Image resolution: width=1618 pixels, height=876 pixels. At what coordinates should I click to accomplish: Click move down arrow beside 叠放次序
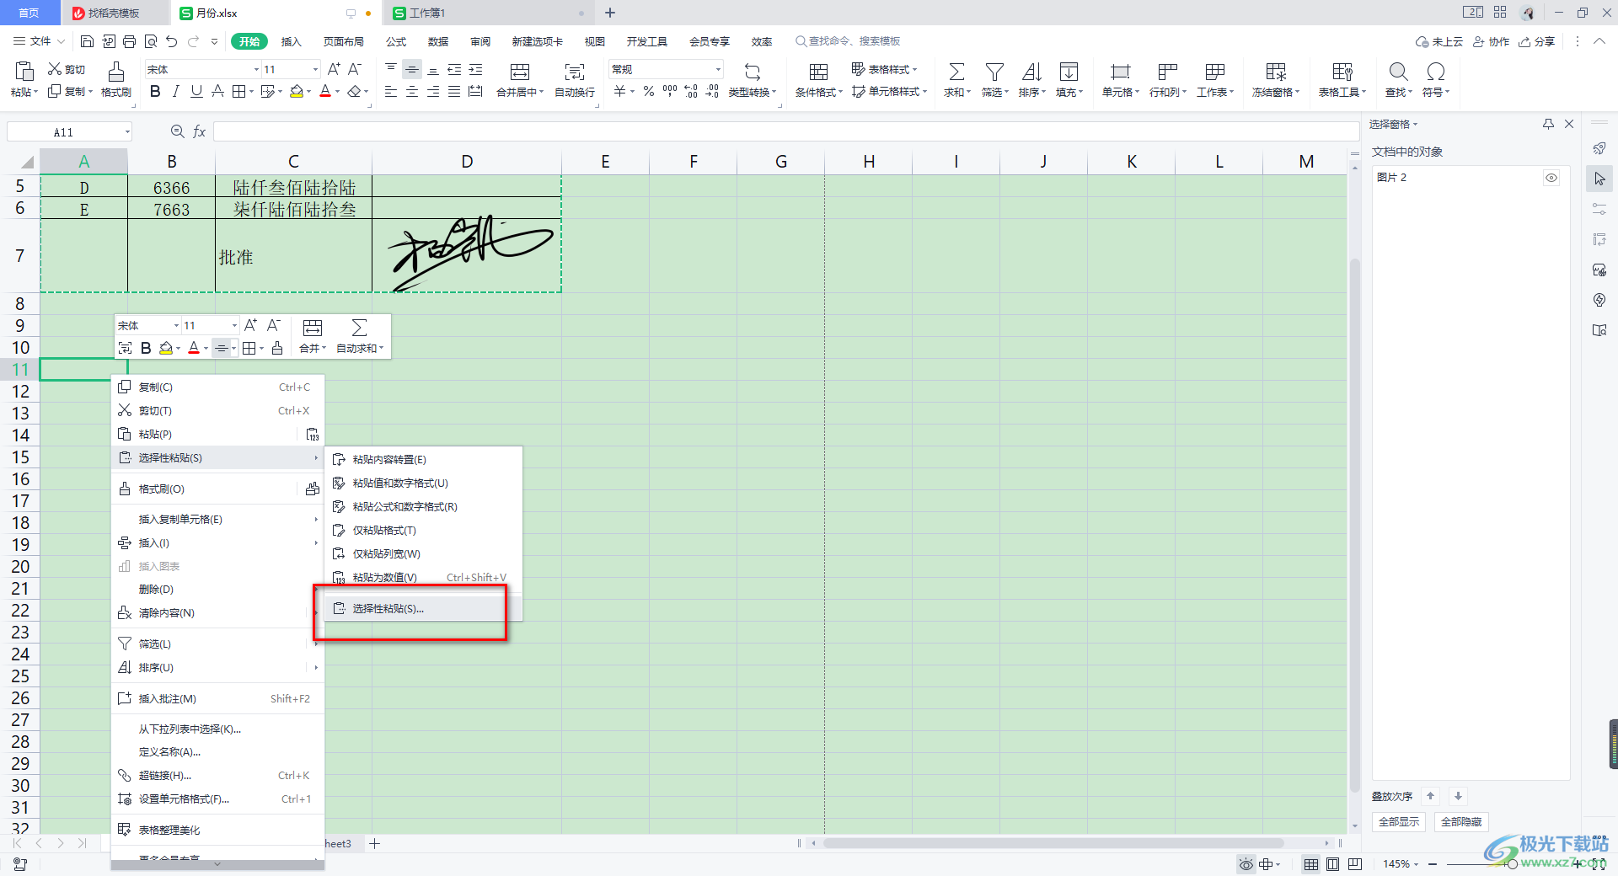point(1458,796)
